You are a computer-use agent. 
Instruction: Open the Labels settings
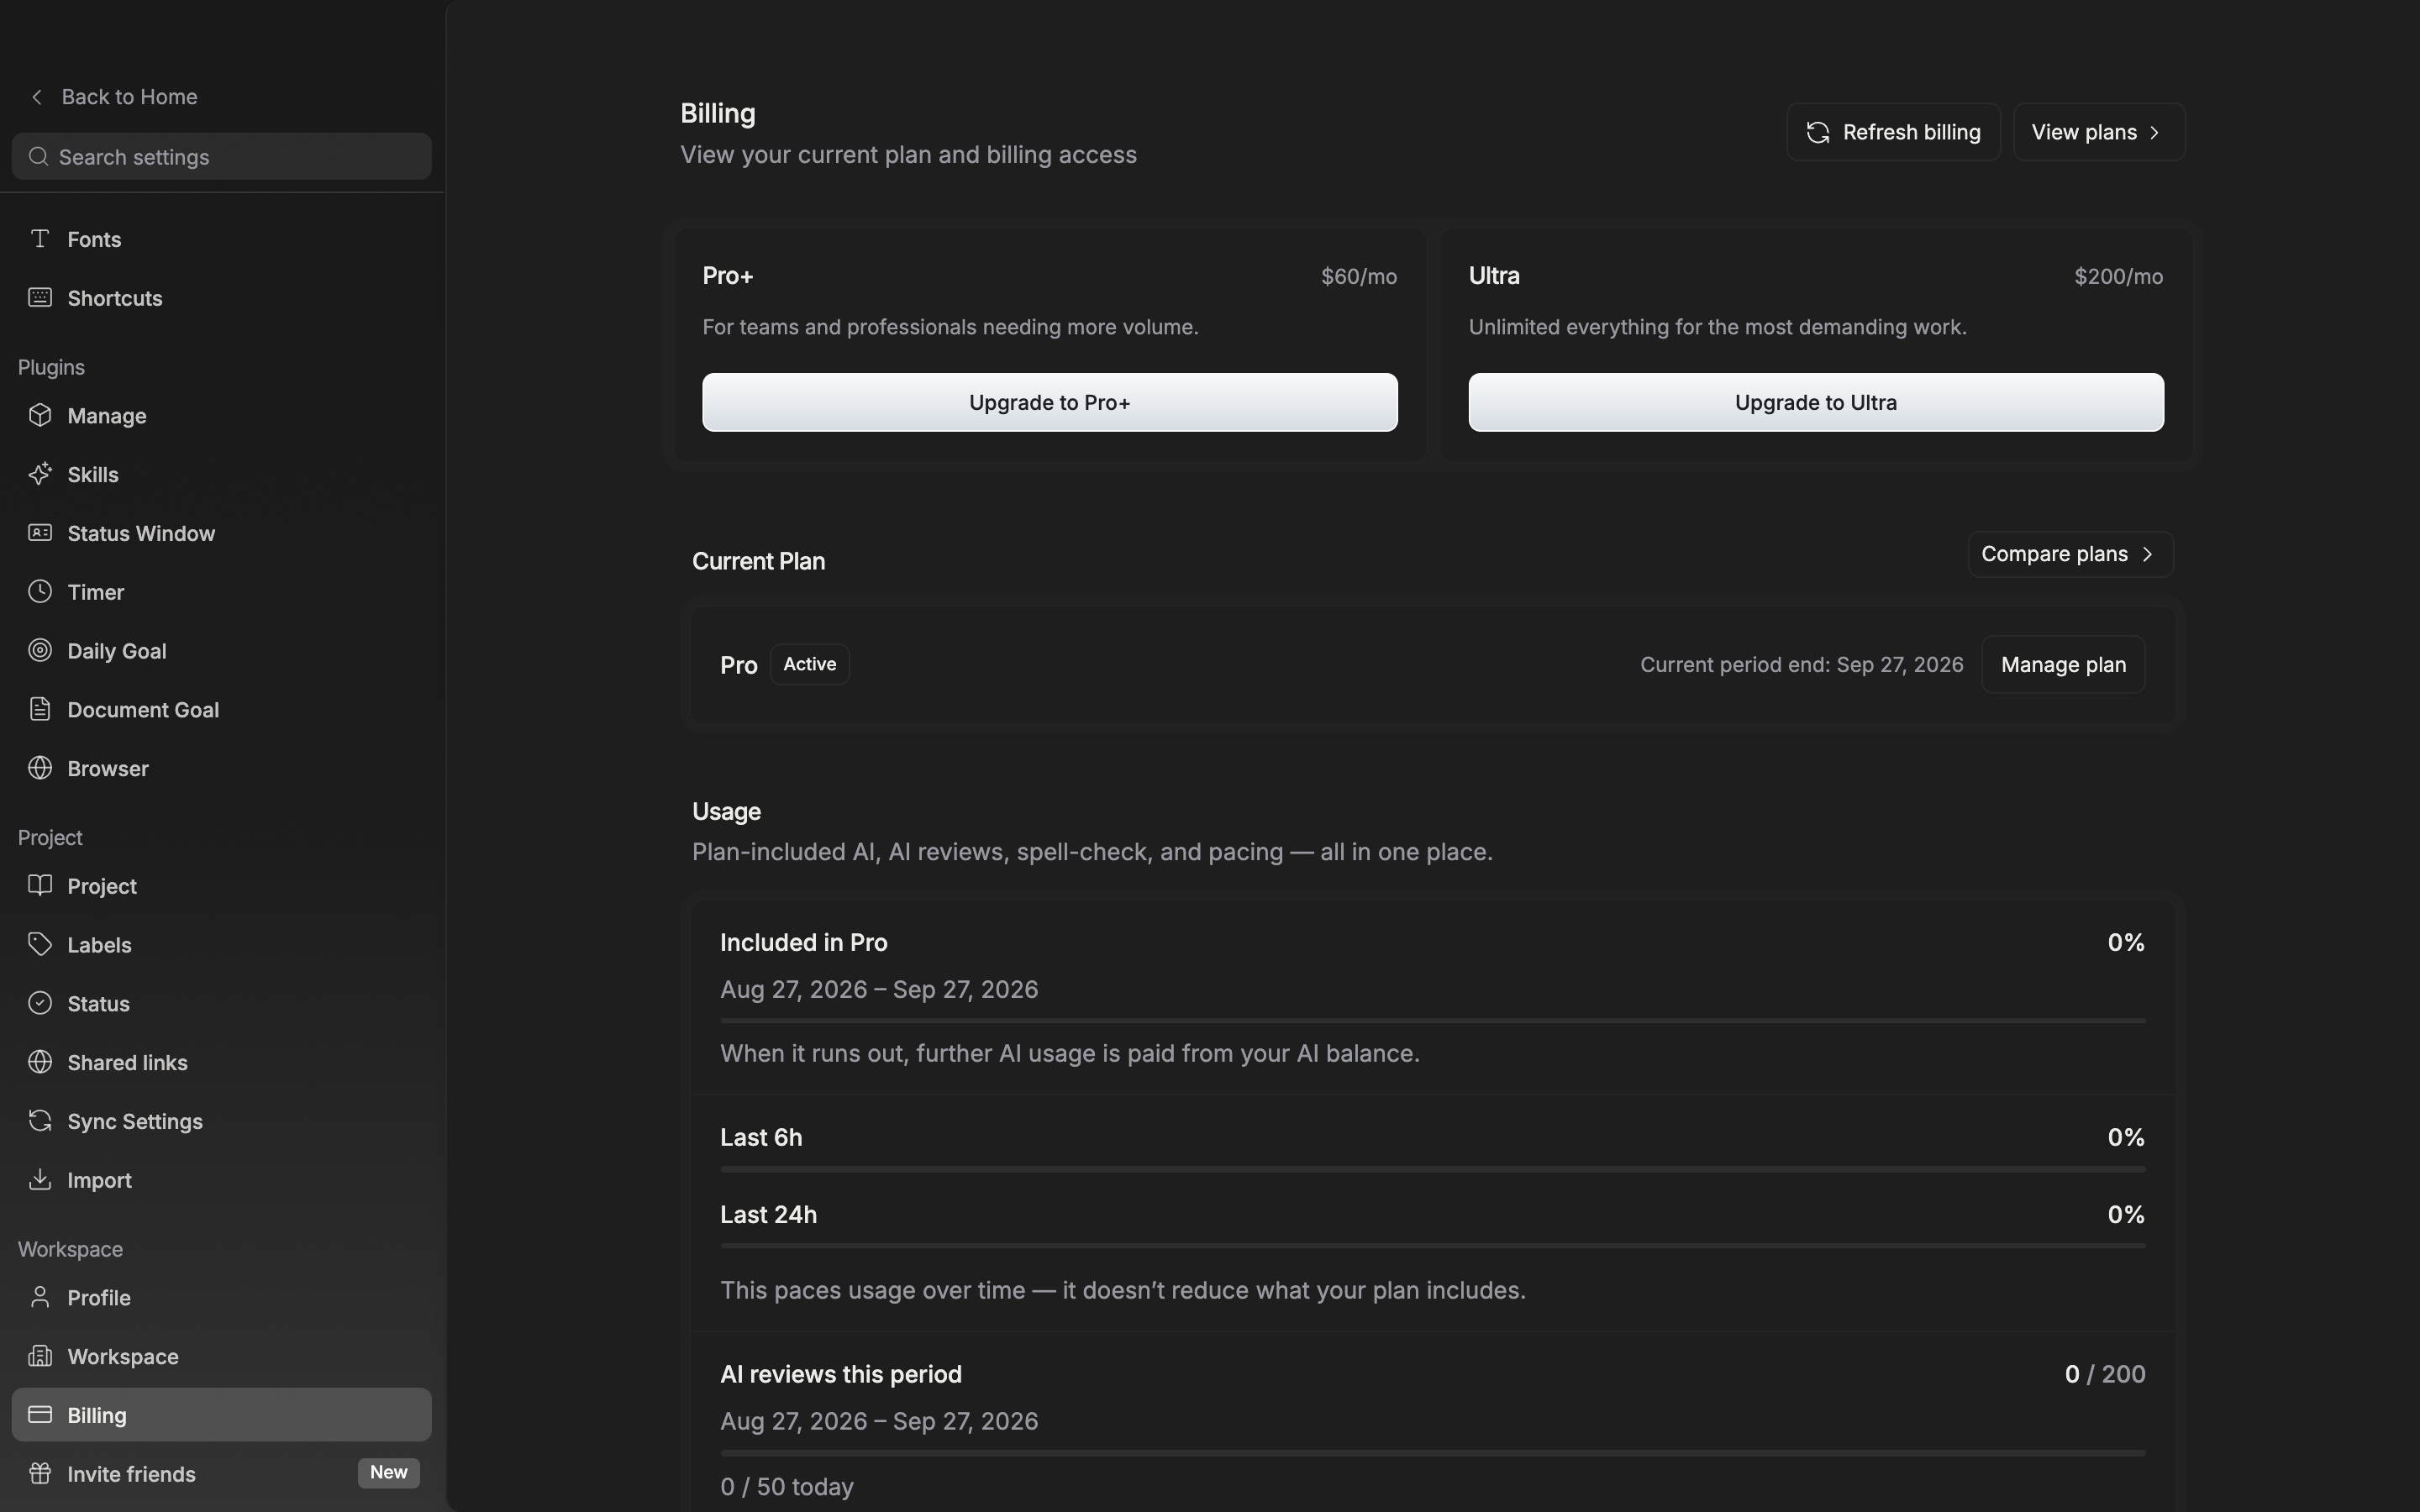pos(222,945)
